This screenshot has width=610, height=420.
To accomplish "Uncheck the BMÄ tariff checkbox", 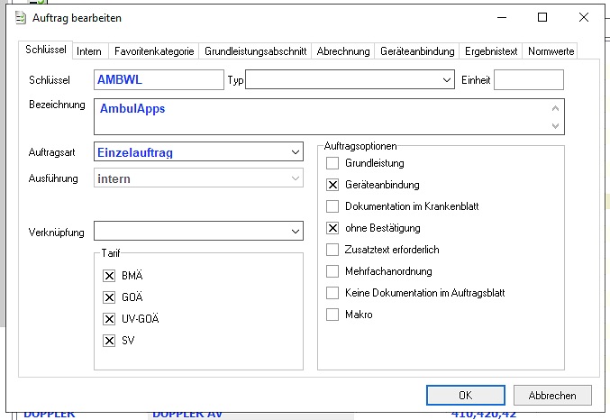I will click(110, 276).
